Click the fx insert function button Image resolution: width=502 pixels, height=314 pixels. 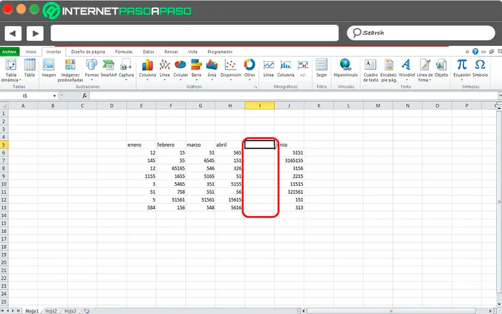coord(85,96)
